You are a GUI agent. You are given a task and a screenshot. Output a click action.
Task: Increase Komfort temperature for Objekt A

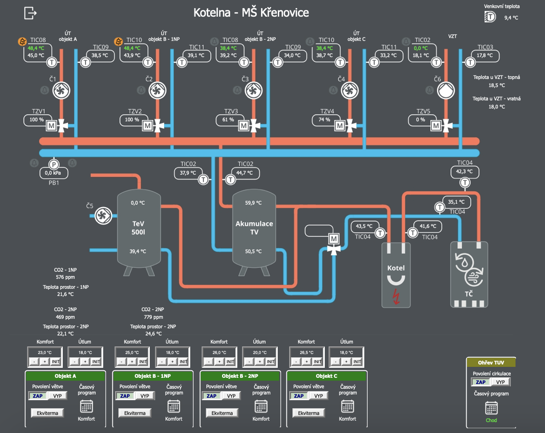45,362
